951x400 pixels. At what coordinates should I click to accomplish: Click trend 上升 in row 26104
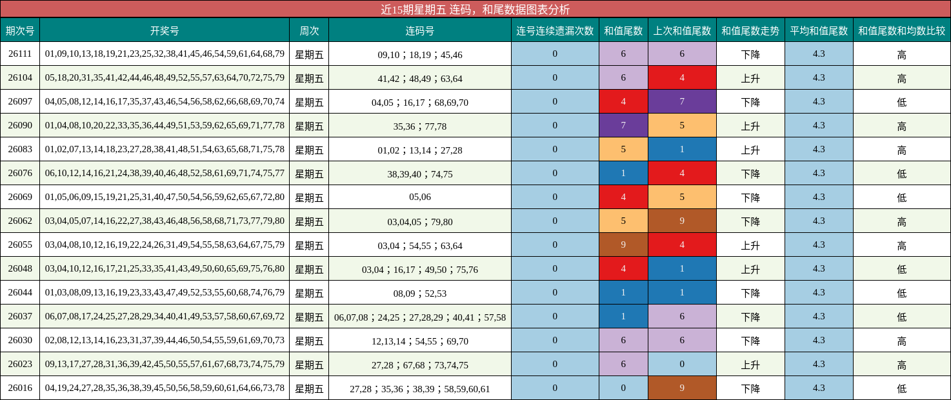pyautogui.click(x=750, y=78)
